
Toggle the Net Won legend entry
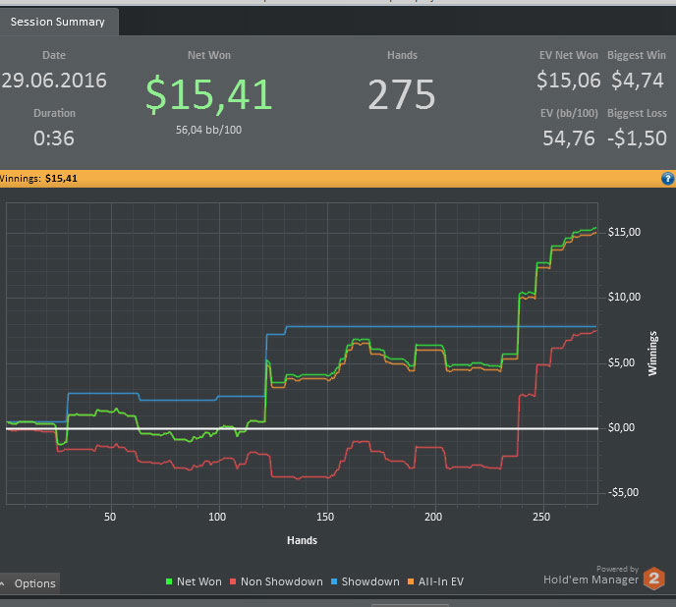(x=194, y=581)
